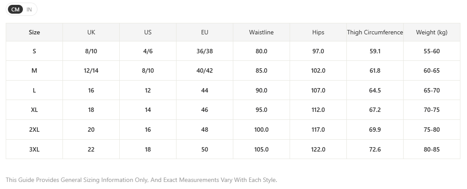Select the L size row label
Screen dimensions: 467x189
coord(34,90)
